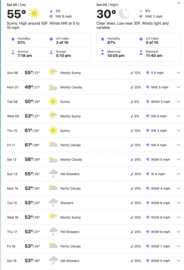
Task: Open the Thu 17 PM Showers row
Action: coord(93,232)
